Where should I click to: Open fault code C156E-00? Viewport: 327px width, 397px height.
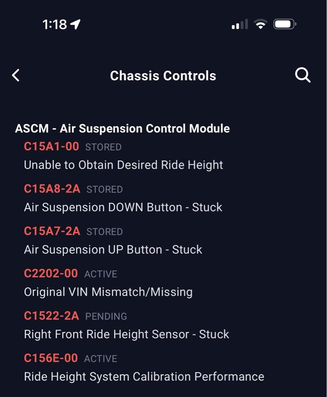[51, 358]
